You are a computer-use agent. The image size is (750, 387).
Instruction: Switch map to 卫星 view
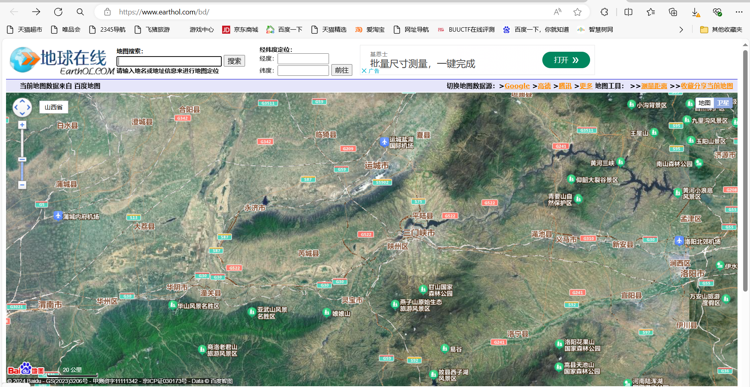tap(723, 103)
